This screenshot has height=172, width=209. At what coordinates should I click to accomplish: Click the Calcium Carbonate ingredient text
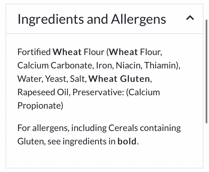point(55,65)
